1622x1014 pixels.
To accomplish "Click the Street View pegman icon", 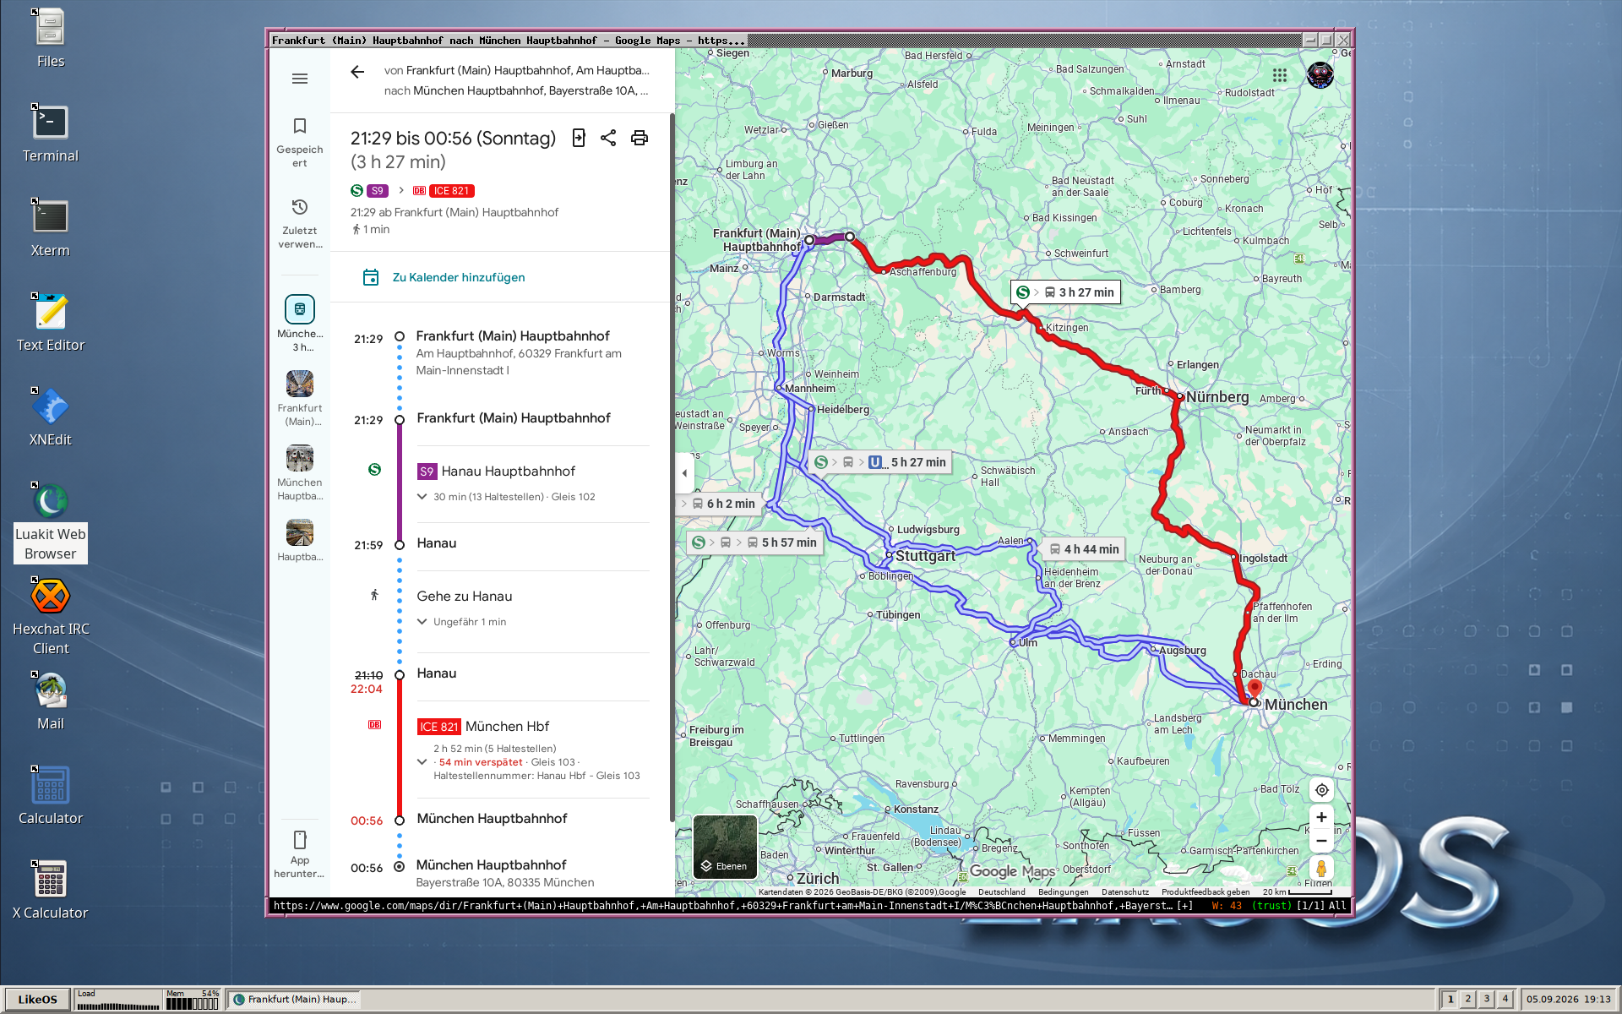I will point(1322,869).
